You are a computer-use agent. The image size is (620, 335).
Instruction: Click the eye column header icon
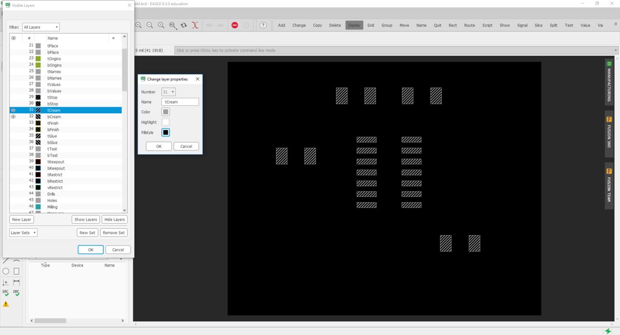pyautogui.click(x=13, y=38)
